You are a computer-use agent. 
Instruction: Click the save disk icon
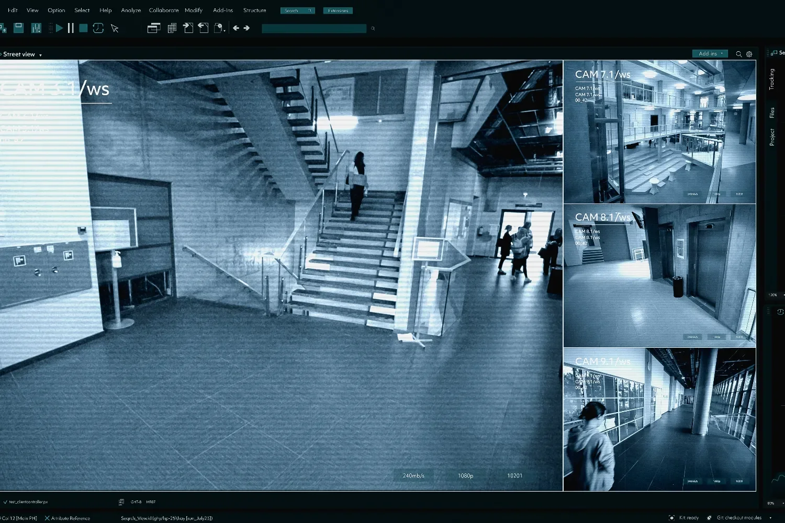pos(19,28)
